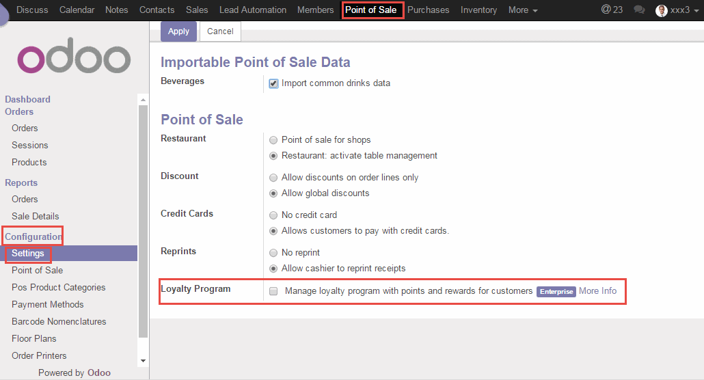Open the conversations chat bubble icon
704x380 pixels.
click(x=639, y=10)
